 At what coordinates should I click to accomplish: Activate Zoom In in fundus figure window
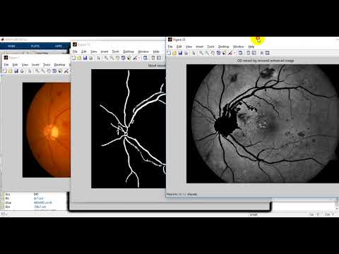(x=37, y=71)
